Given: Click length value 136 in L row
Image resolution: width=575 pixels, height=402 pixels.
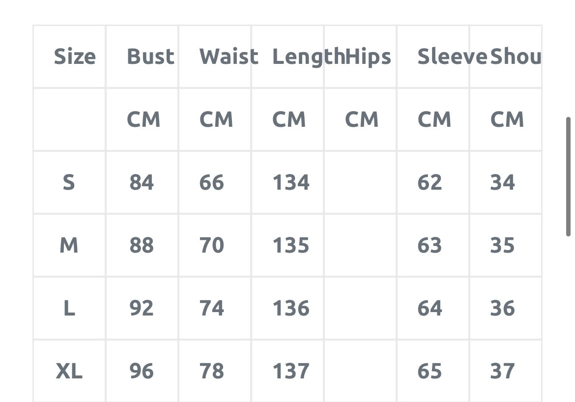Looking at the screenshot, I should pos(291,308).
